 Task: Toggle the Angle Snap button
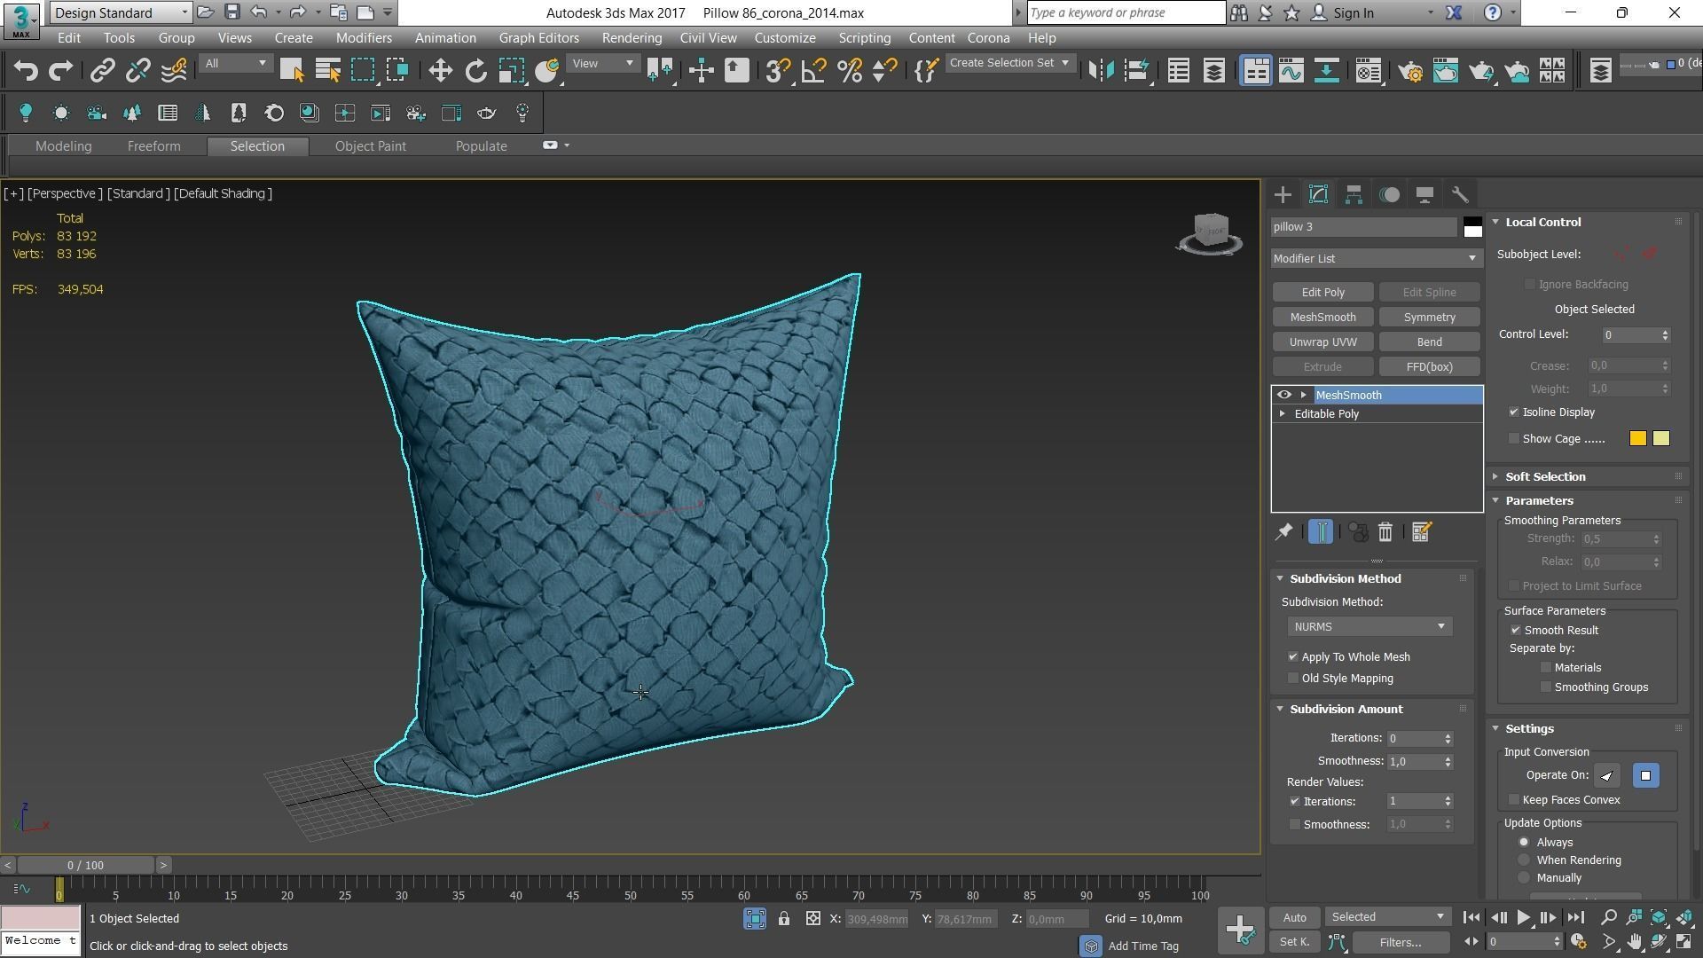click(813, 70)
